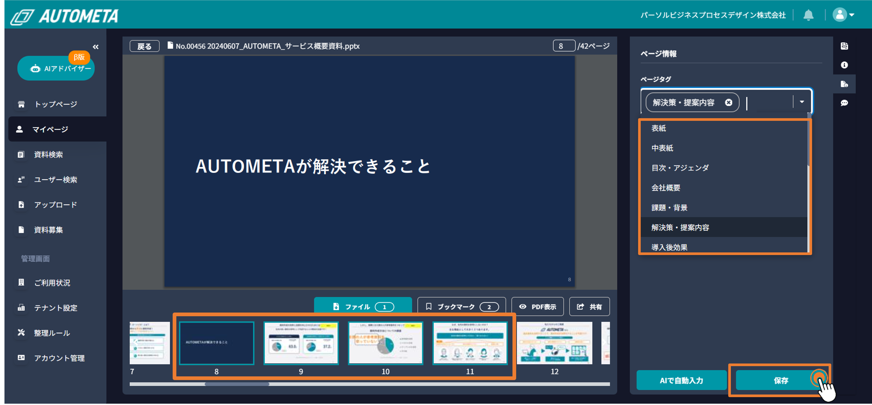The width and height of the screenshot is (872, 405).
Task: Open アップロード in the sidebar
Action: tap(55, 205)
